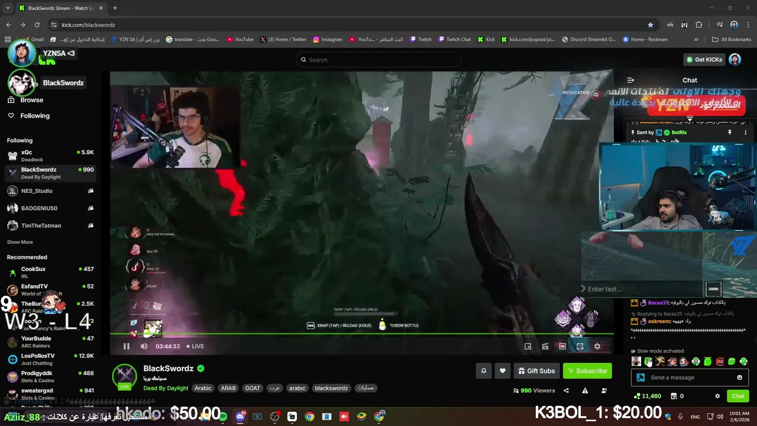Reload the page in browser
The height and width of the screenshot is (426, 757).
[x=37, y=25]
